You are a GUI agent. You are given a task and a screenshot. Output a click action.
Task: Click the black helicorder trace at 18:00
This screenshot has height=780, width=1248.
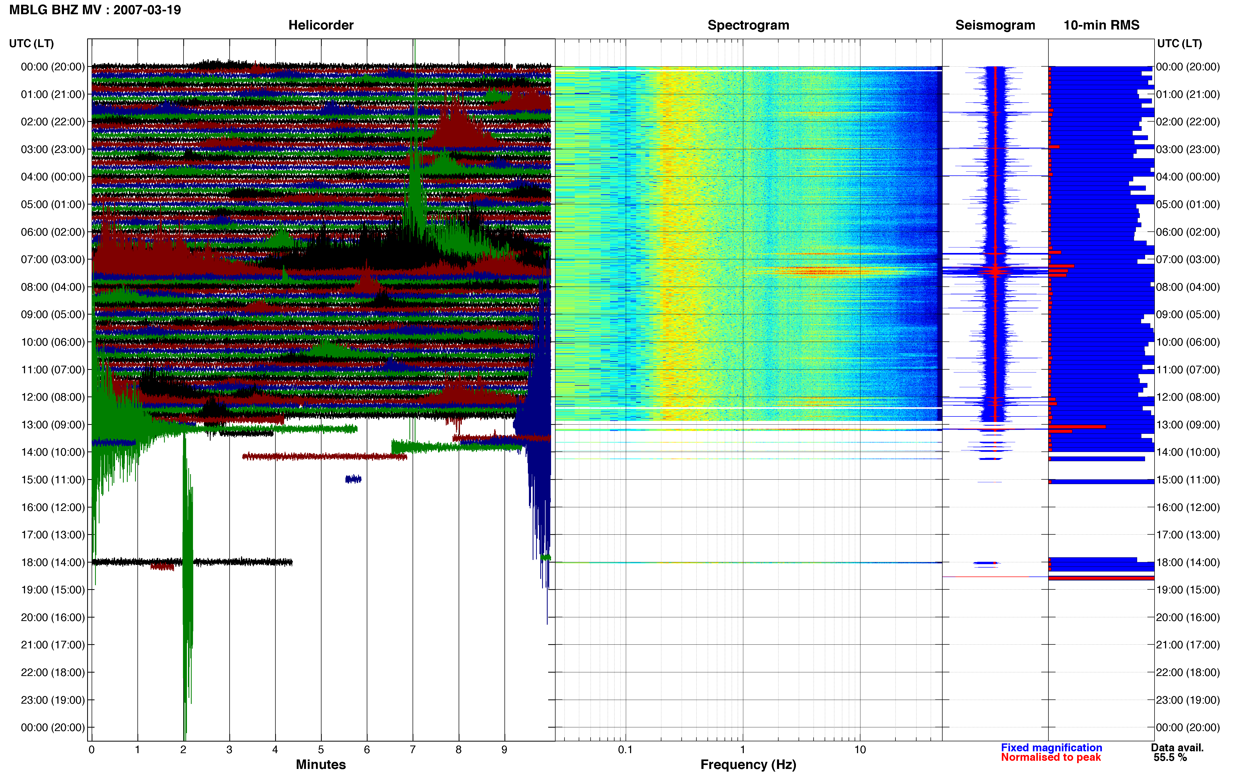(192, 562)
